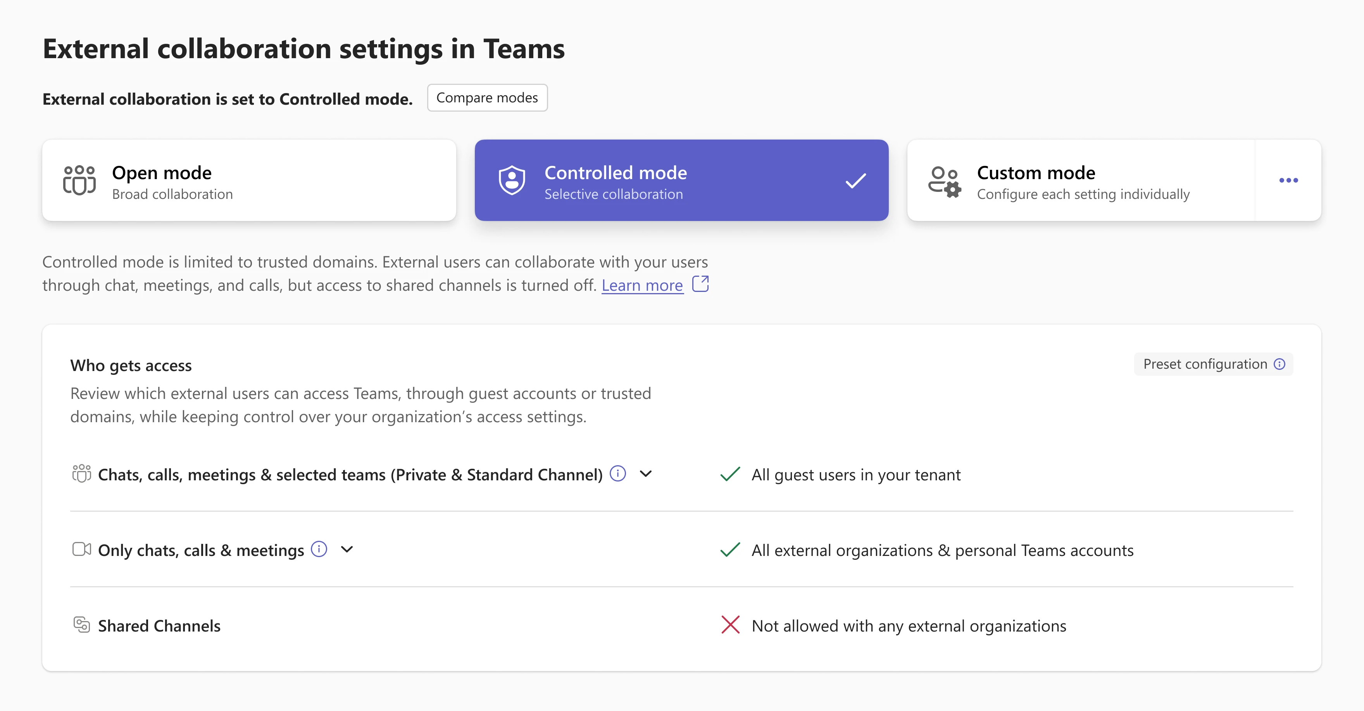Click the 'Who gets access' heading

point(131,366)
